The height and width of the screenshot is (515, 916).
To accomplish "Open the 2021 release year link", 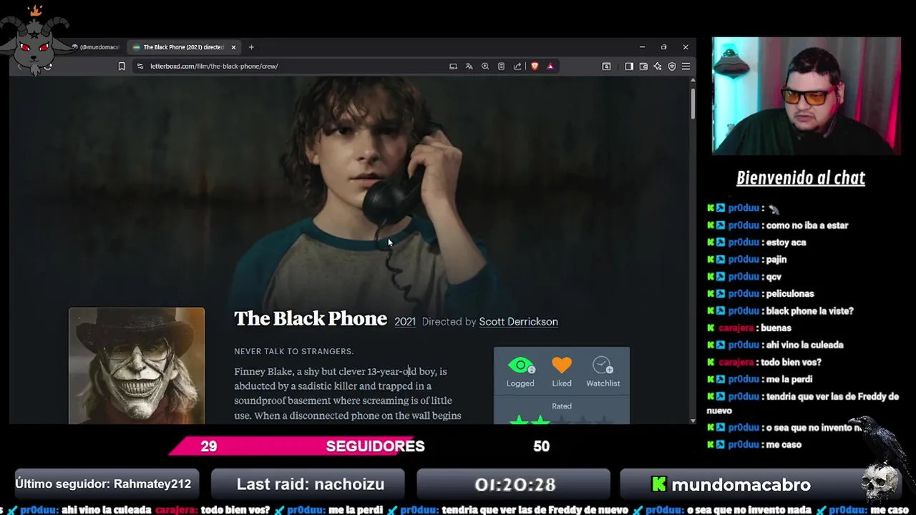I will (x=405, y=322).
